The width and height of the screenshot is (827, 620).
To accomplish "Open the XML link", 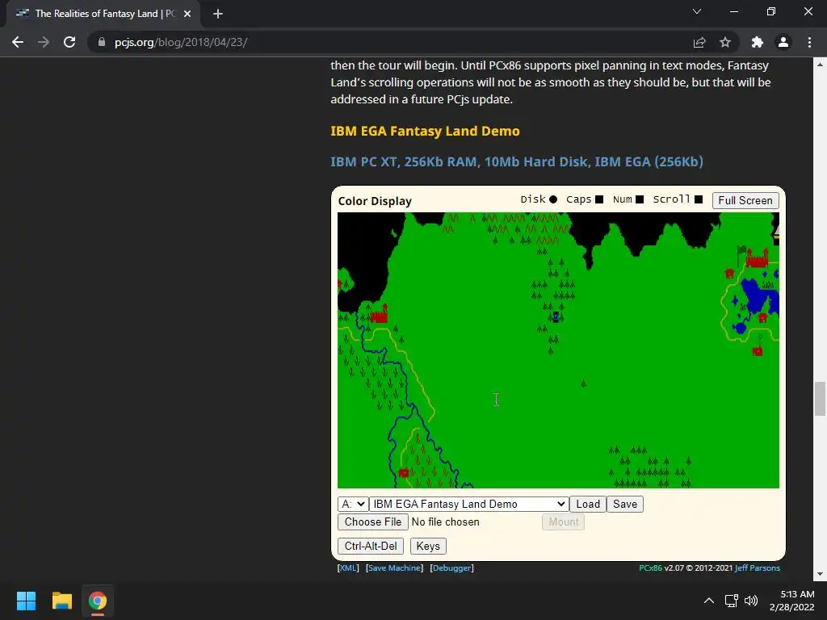I will point(348,568).
